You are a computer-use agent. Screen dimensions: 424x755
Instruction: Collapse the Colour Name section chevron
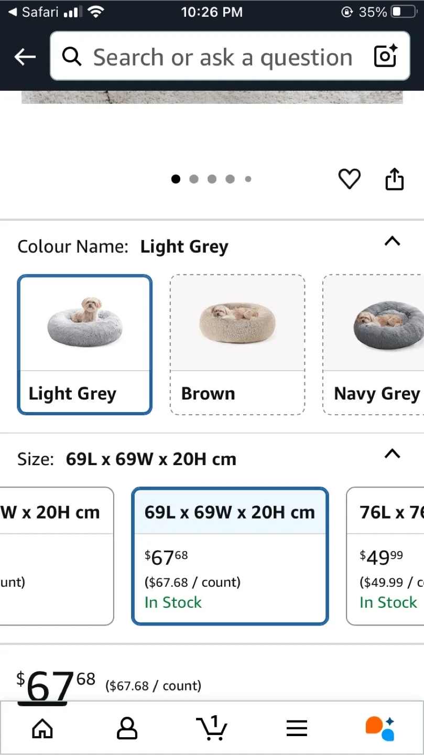click(x=392, y=241)
